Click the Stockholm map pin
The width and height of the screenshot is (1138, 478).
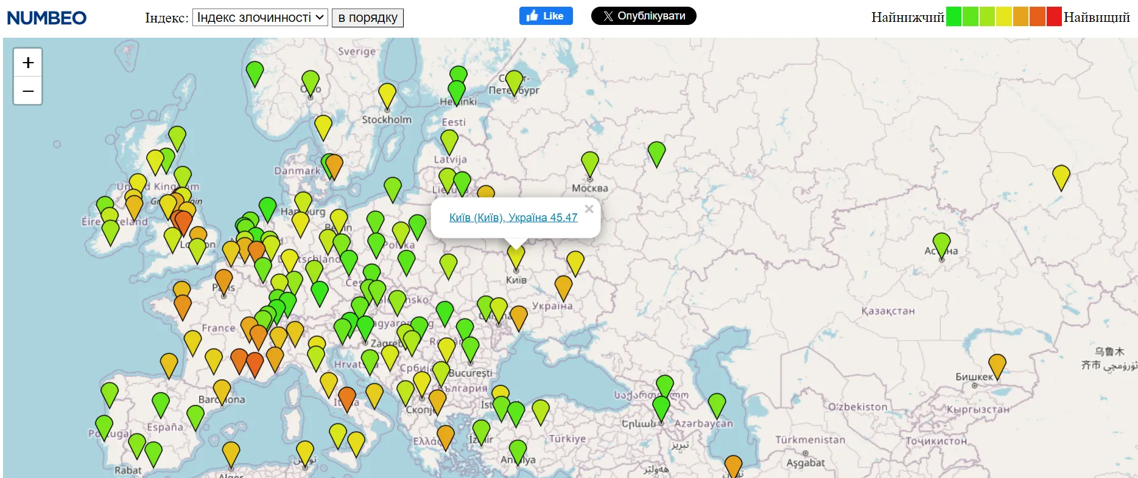coord(387,94)
